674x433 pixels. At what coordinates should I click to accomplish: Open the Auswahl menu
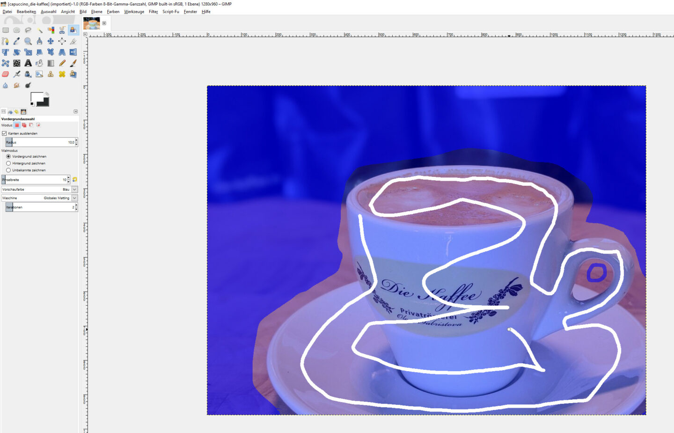pos(48,12)
